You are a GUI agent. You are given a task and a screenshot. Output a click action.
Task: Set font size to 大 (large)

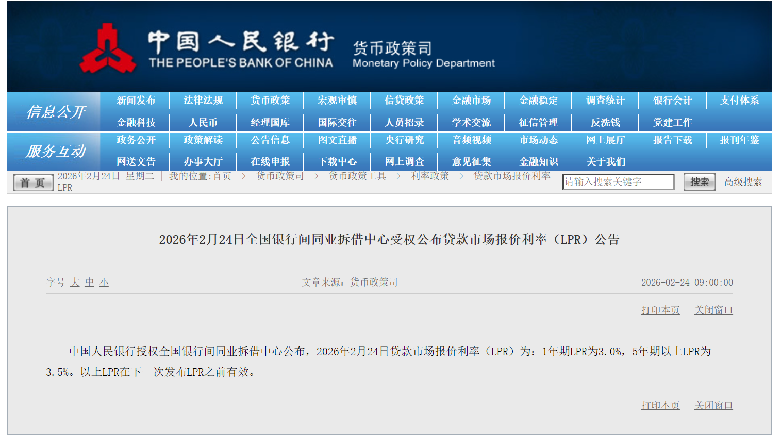74,282
